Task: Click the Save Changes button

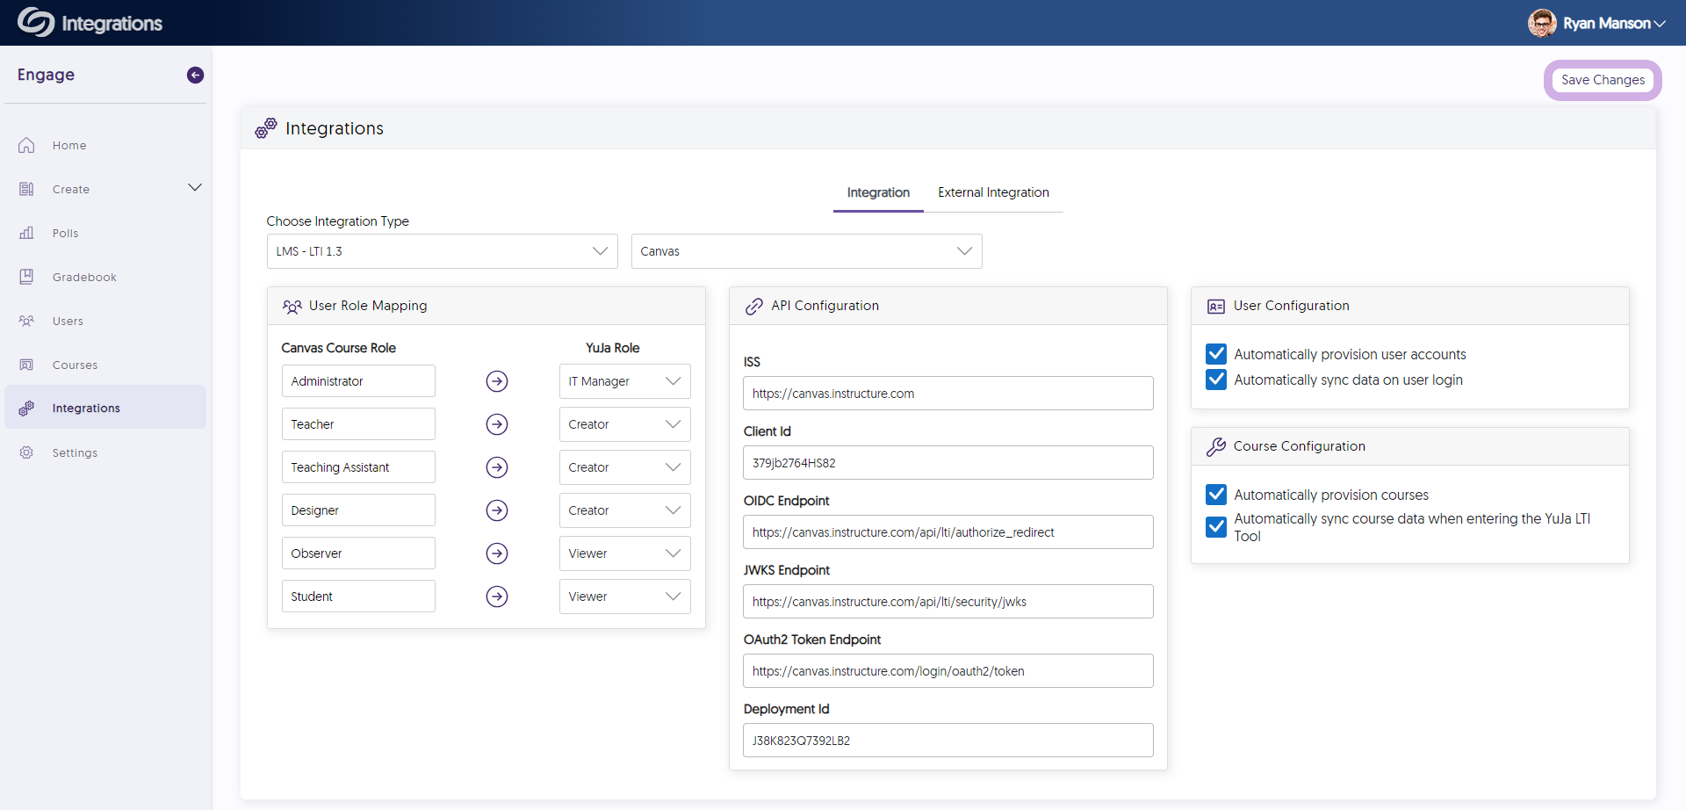Action: coord(1603,80)
